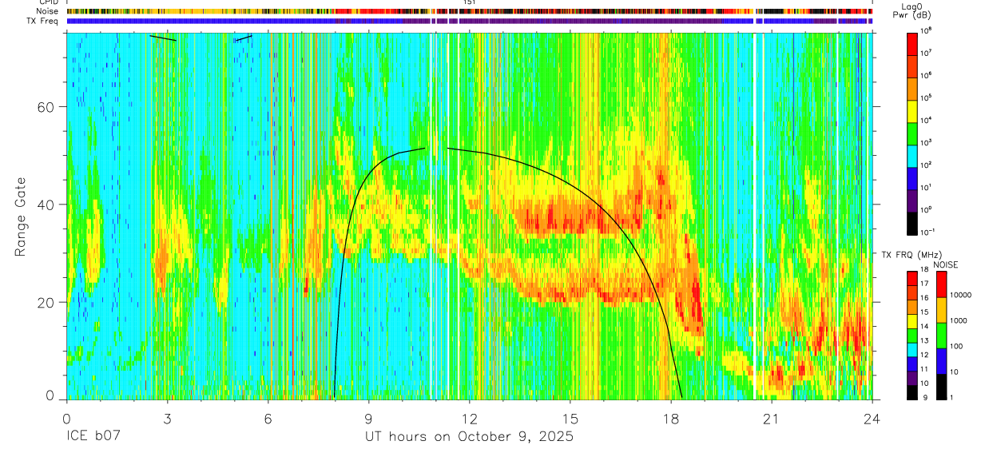
Task: Click the 'Noise' row label at top left
Action: [x=49, y=12]
